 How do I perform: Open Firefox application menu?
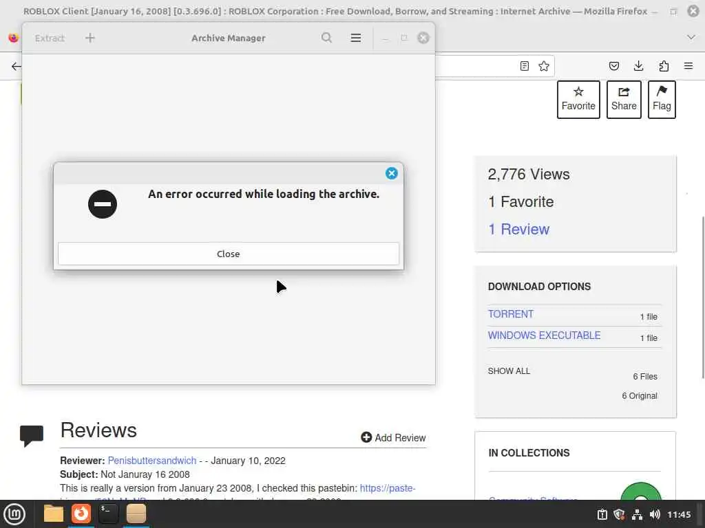click(688, 66)
